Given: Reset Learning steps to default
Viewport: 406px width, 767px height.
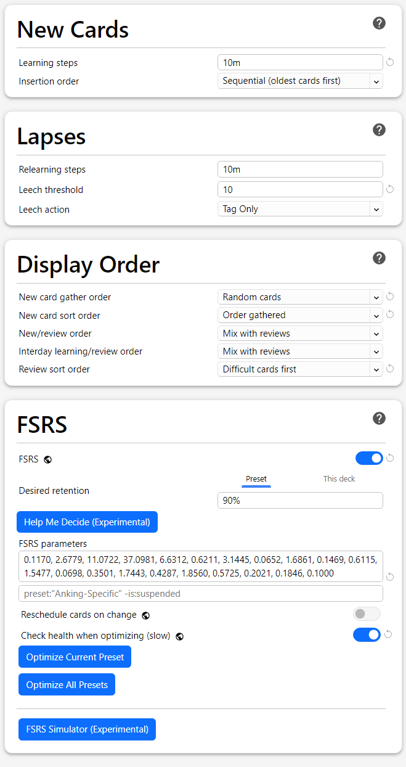Looking at the screenshot, I should (x=389, y=62).
